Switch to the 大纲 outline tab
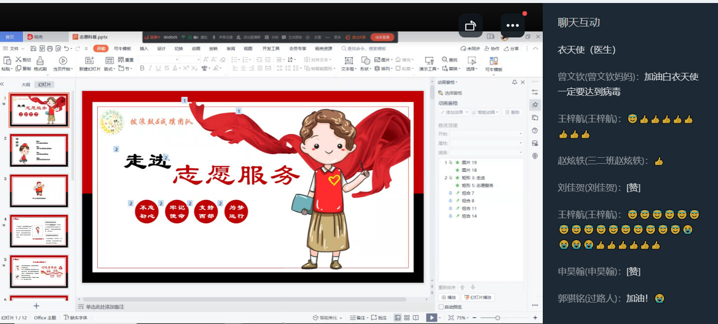The image size is (718, 324). [26, 85]
